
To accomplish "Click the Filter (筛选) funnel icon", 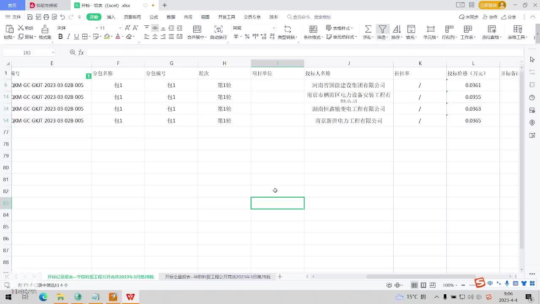I will tap(382, 29).
